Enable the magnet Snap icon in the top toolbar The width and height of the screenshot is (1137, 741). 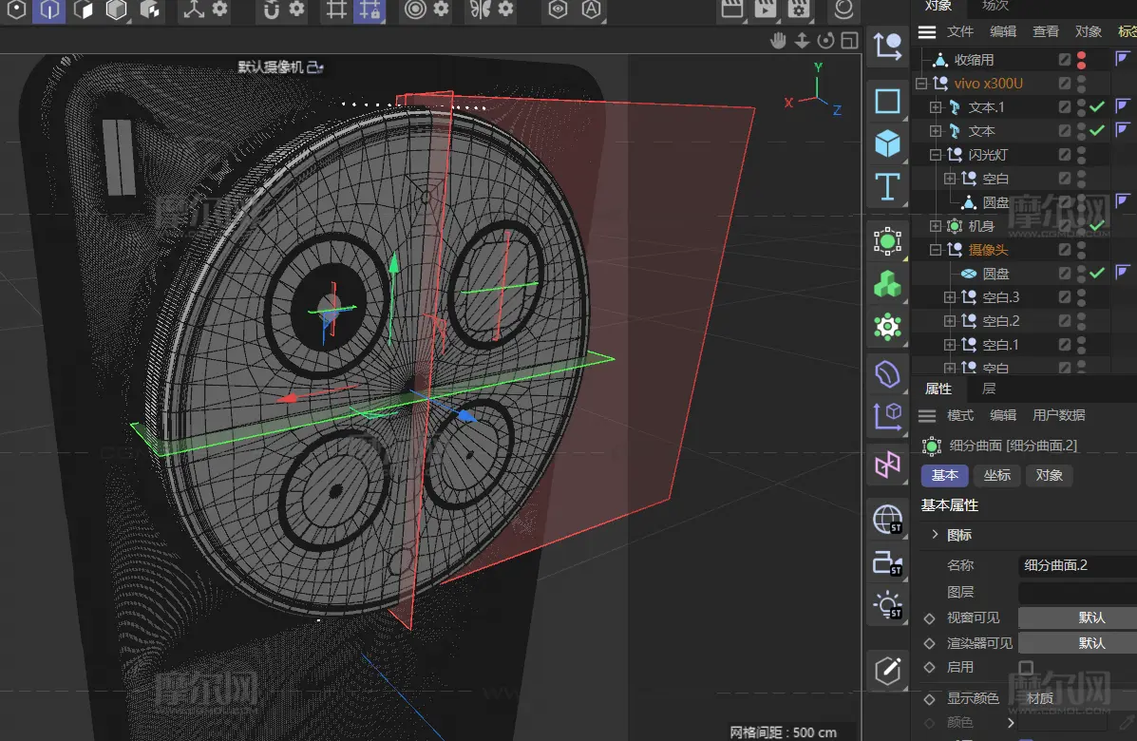pyautogui.click(x=271, y=10)
